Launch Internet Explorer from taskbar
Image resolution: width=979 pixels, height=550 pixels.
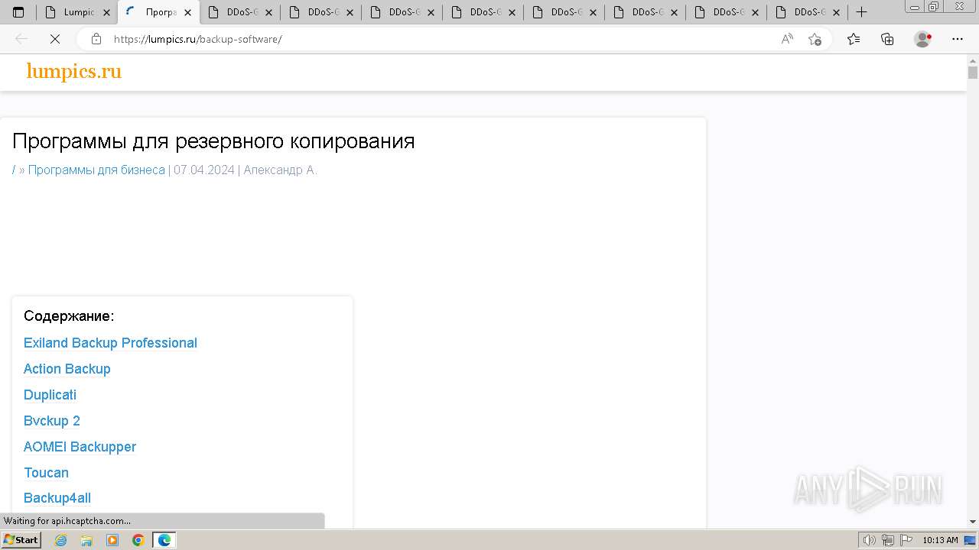[x=61, y=540]
